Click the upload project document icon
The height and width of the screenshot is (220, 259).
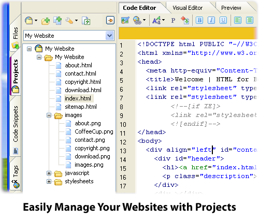tap(86, 21)
